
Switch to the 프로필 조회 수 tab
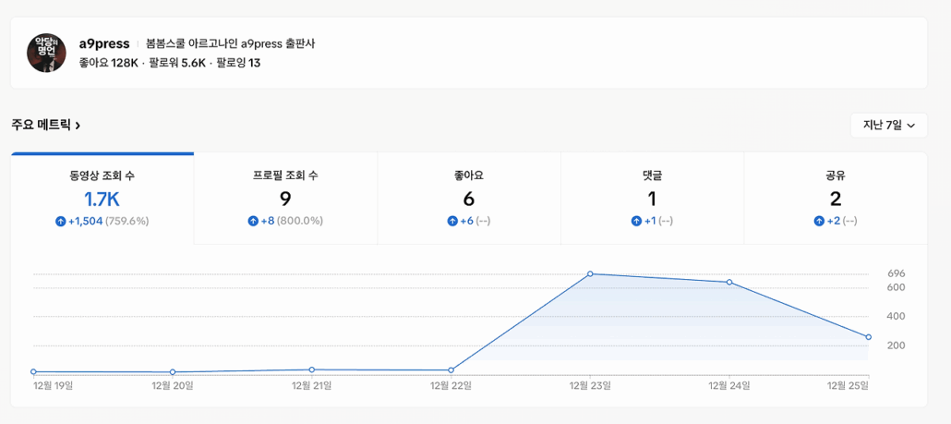coord(285,198)
